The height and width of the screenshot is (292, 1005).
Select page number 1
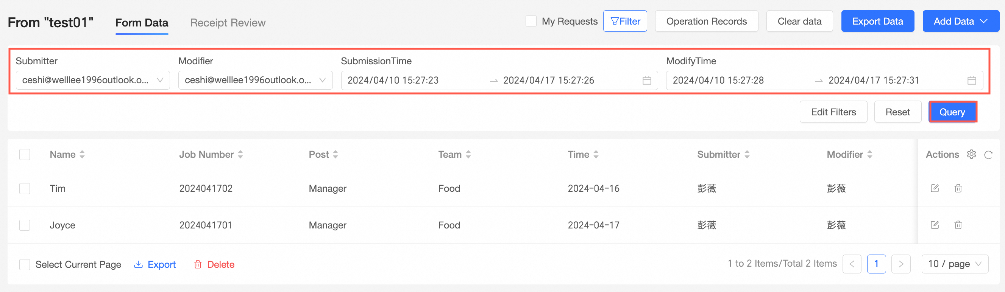876,264
